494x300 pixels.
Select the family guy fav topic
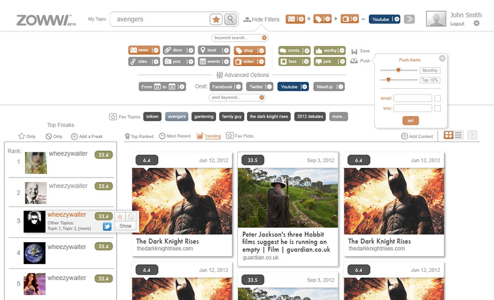[232, 117]
